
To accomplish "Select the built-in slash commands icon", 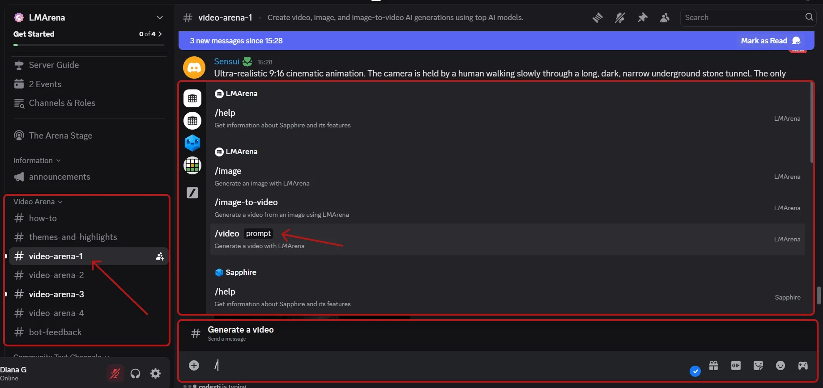I will (192, 193).
